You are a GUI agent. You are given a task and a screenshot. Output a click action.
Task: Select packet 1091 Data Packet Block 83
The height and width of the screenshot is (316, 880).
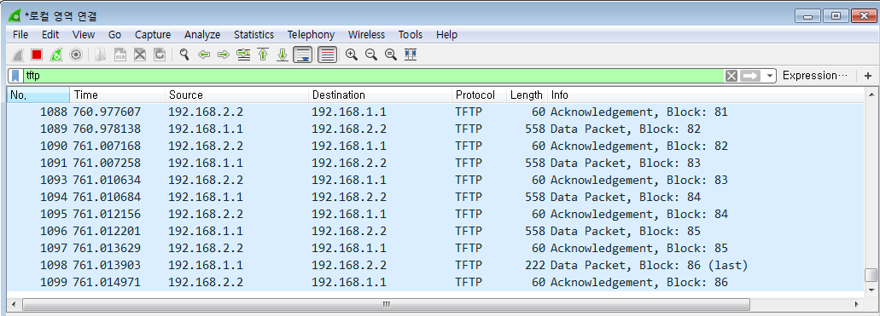[x=435, y=163]
